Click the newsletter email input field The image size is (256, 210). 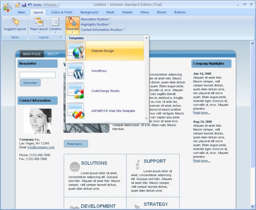click(x=37, y=75)
